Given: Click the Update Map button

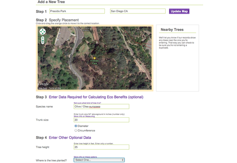Looking at the screenshot, I should [179, 11].
